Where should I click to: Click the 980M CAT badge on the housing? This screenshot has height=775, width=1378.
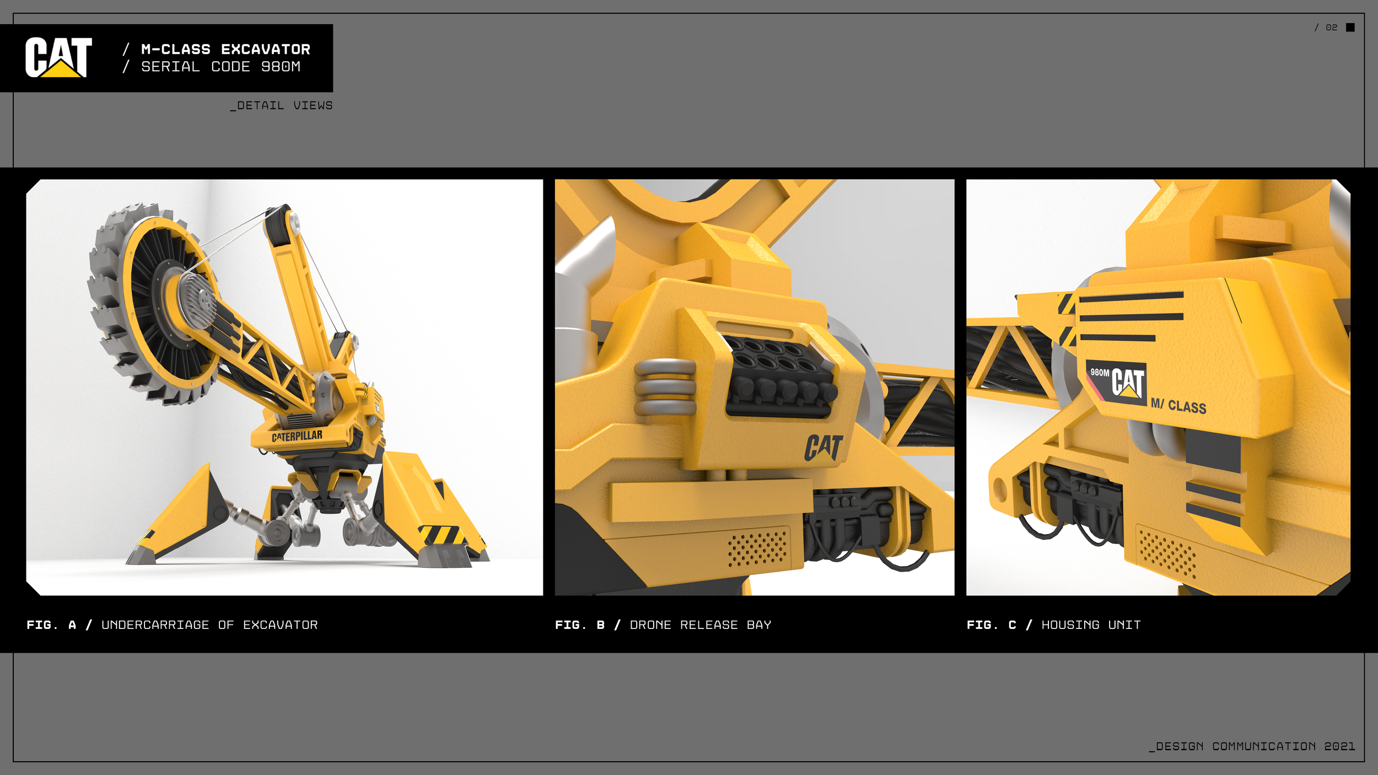point(1117,383)
